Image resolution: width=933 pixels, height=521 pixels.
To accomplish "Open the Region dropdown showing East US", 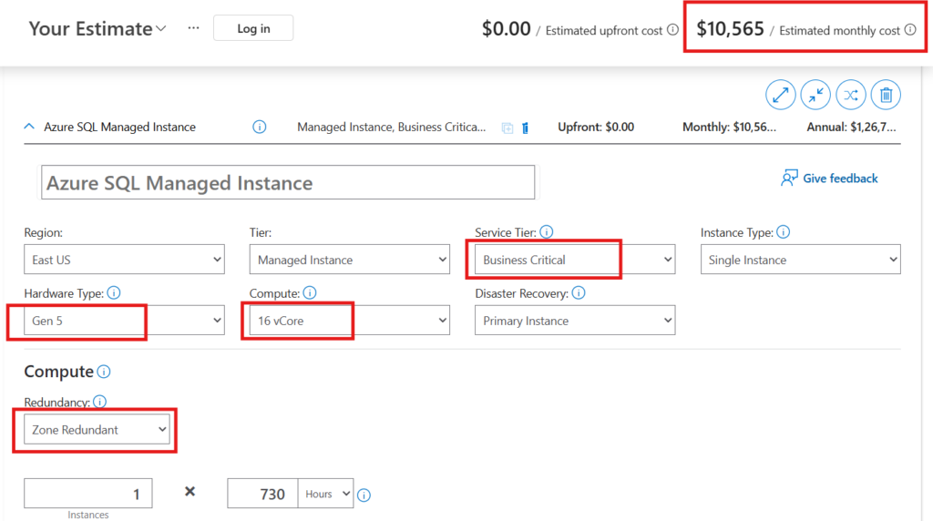I will coord(124,260).
